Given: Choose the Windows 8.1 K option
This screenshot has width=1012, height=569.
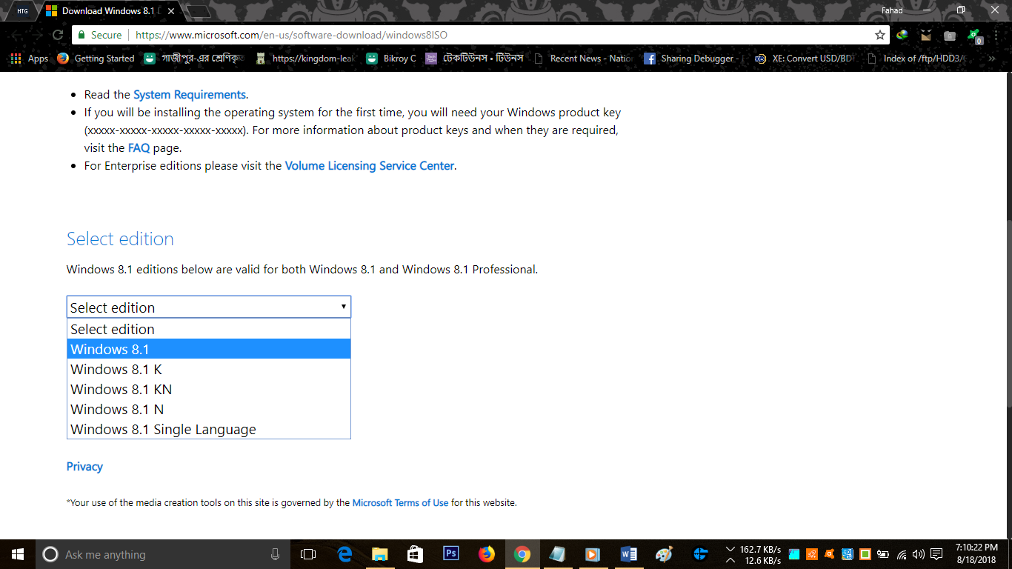Looking at the screenshot, I should click(209, 369).
